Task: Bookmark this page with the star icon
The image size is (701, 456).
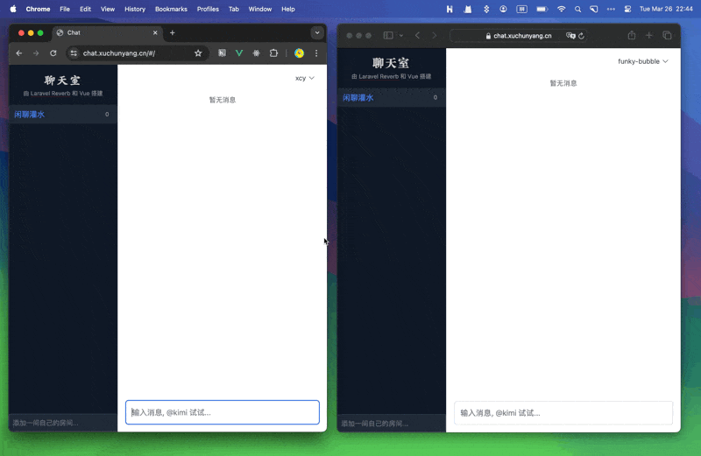Action: coord(198,53)
